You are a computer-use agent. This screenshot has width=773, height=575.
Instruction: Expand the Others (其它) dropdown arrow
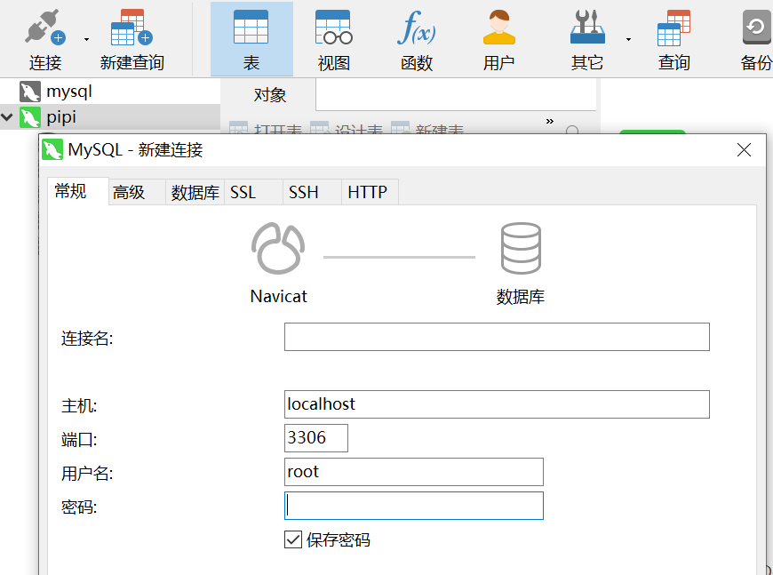[628, 39]
